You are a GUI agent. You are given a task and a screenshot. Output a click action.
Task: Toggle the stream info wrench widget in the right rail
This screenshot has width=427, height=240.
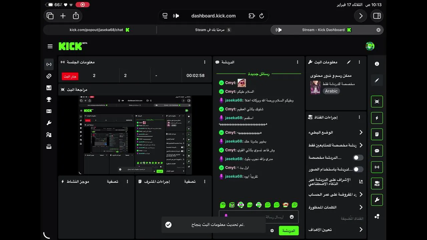(377, 200)
